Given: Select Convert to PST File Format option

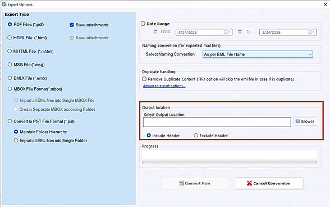Looking at the screenshot, I should click(x=10, y=121).
